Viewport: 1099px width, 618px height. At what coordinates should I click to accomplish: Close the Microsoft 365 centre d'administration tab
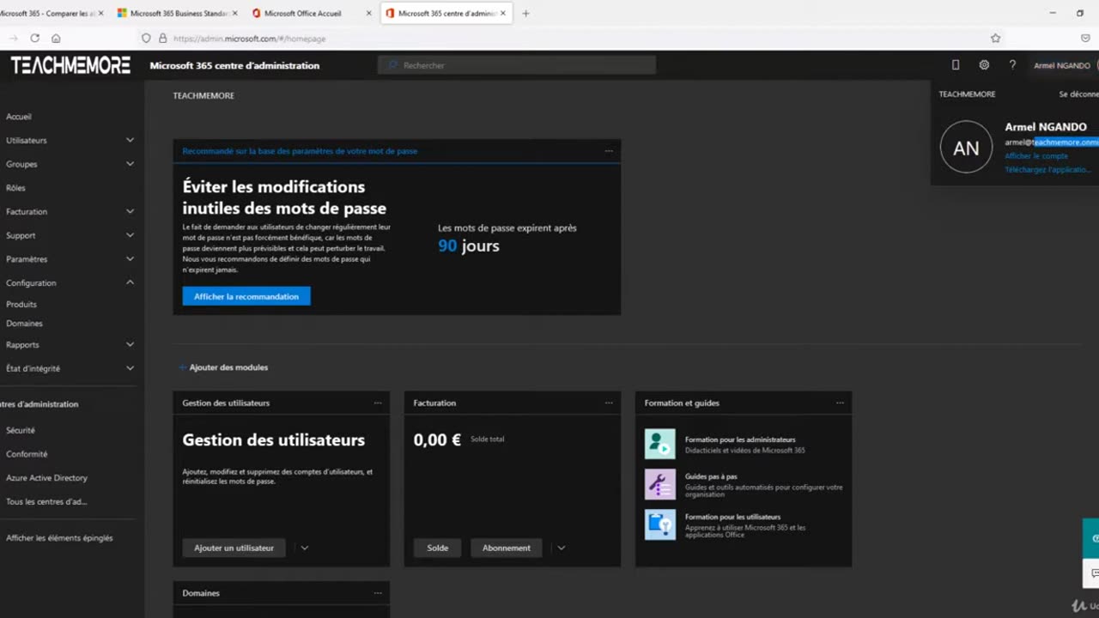tap(504, 13)
